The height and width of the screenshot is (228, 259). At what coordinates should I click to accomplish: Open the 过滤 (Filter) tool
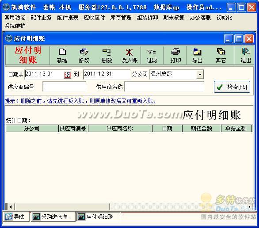(152, 56)
